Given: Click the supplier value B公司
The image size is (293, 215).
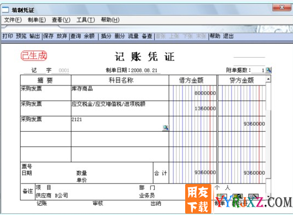Looking at the screenshot, I should (x=62, y=195).
